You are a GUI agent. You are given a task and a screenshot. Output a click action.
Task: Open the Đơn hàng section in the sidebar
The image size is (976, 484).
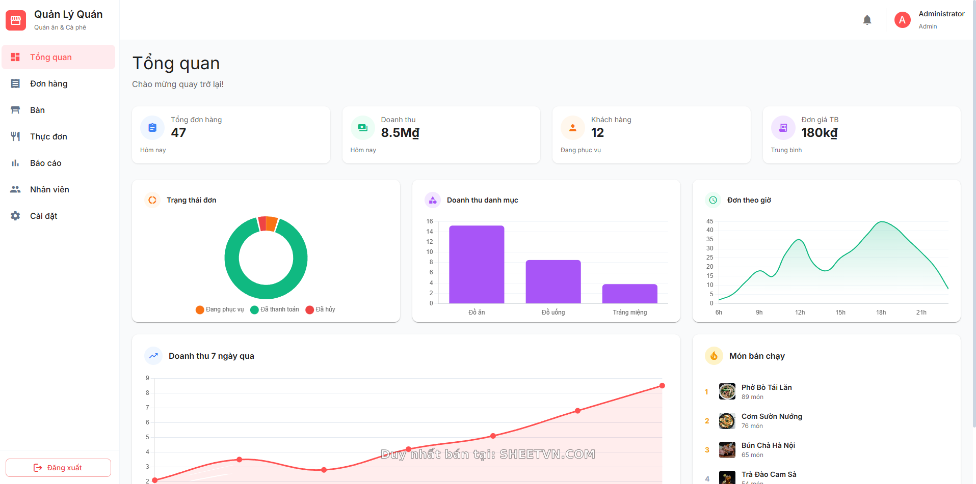[x=49, y=83]
